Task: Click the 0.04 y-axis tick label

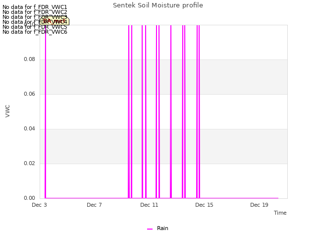Action: point(30,129)
